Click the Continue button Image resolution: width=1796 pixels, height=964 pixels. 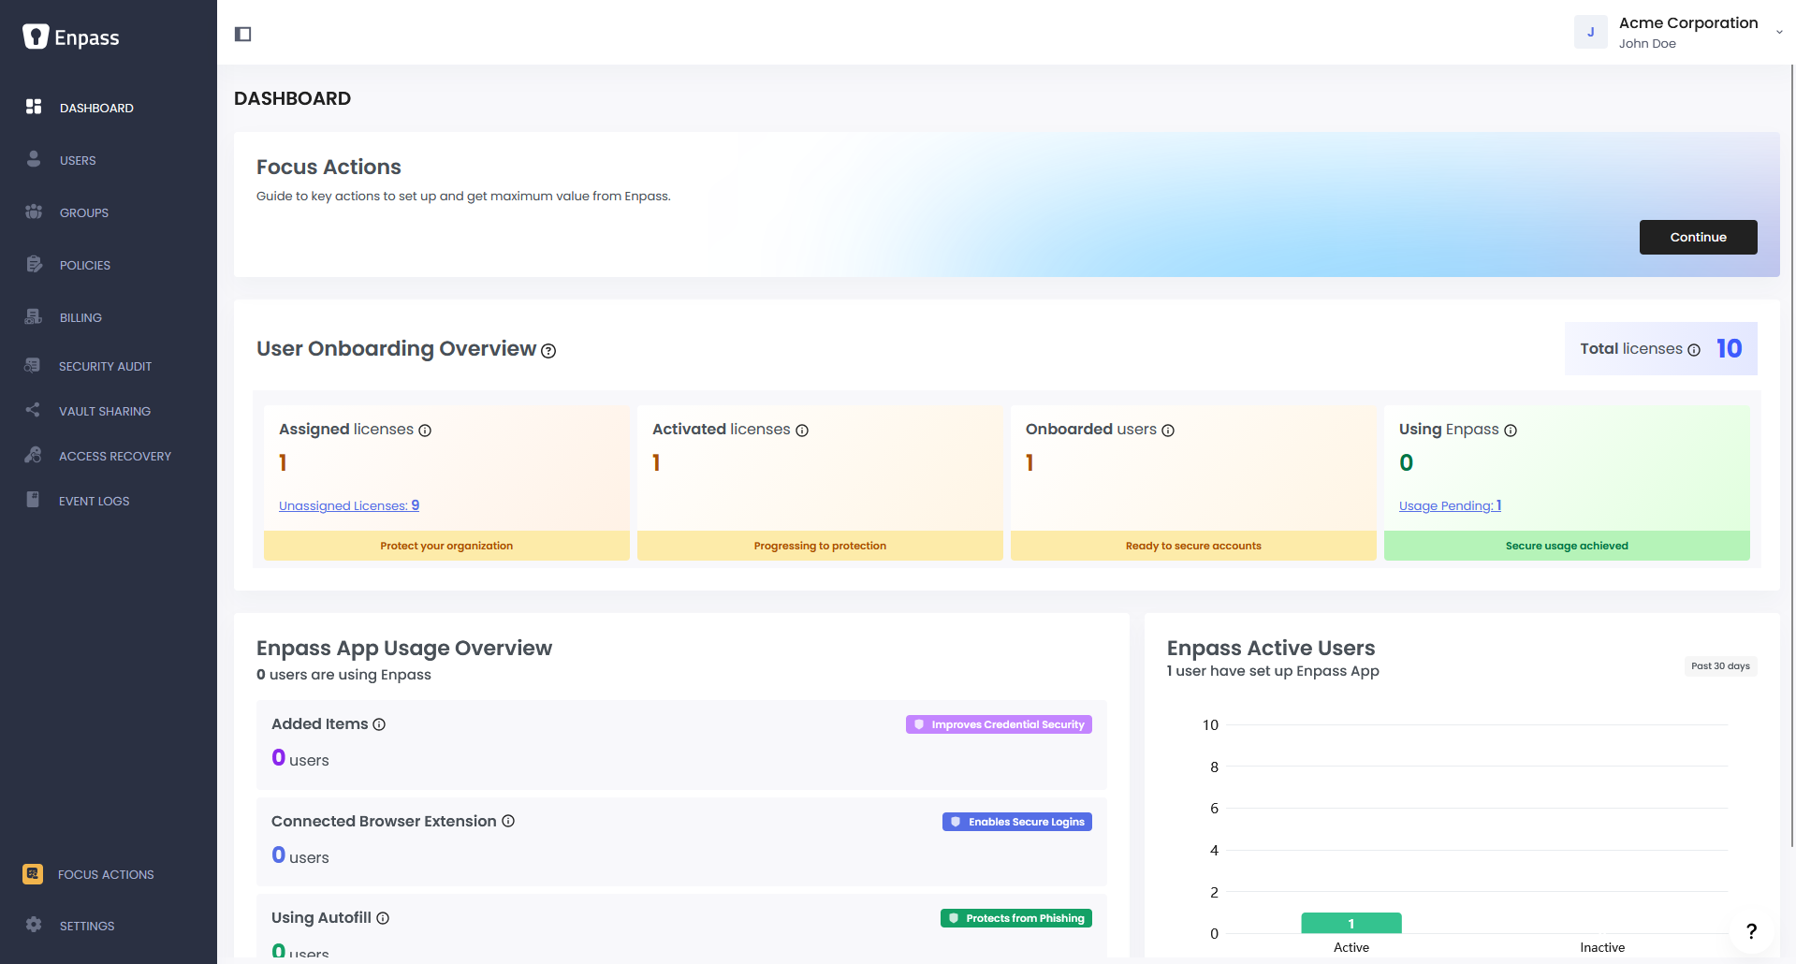click(1698, 237)
